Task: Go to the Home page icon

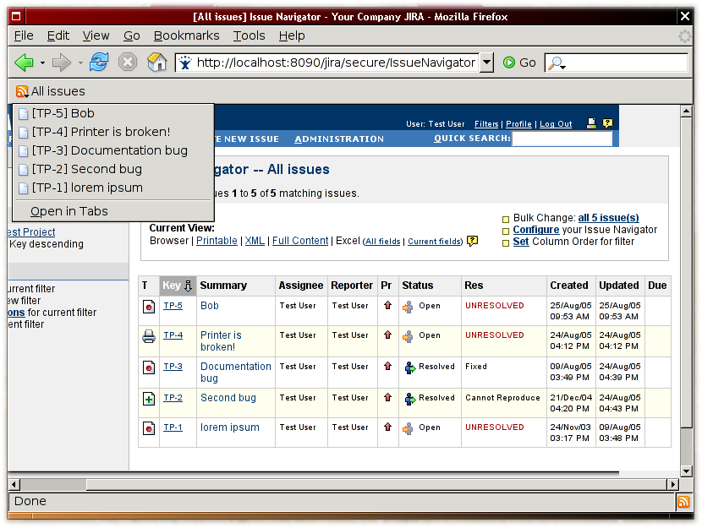Action: (156, 62)
